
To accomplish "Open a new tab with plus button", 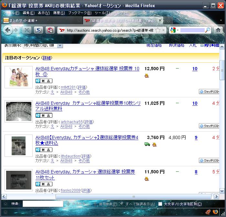I will (x=168, y=21).
